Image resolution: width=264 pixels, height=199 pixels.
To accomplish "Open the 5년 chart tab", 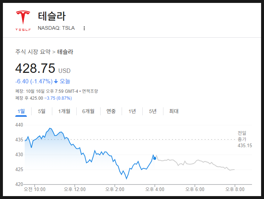I will pos(153,111).
